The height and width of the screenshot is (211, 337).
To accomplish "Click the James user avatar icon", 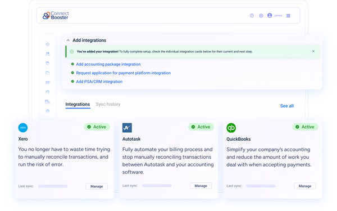I will coord(270,16).
